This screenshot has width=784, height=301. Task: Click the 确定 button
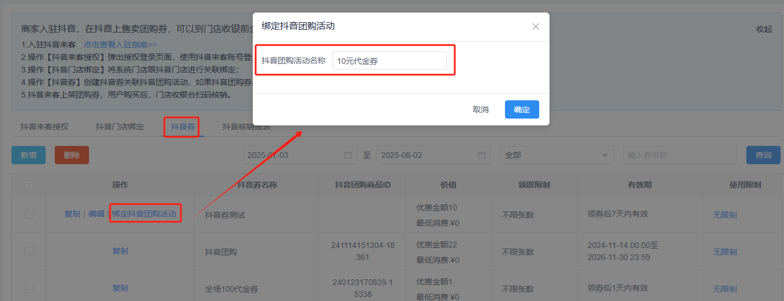[522, 109]
